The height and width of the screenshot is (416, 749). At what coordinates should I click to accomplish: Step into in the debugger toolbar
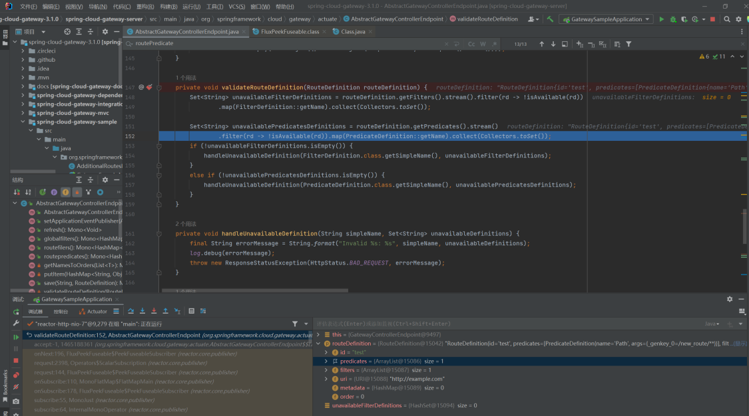click(142, 311)
